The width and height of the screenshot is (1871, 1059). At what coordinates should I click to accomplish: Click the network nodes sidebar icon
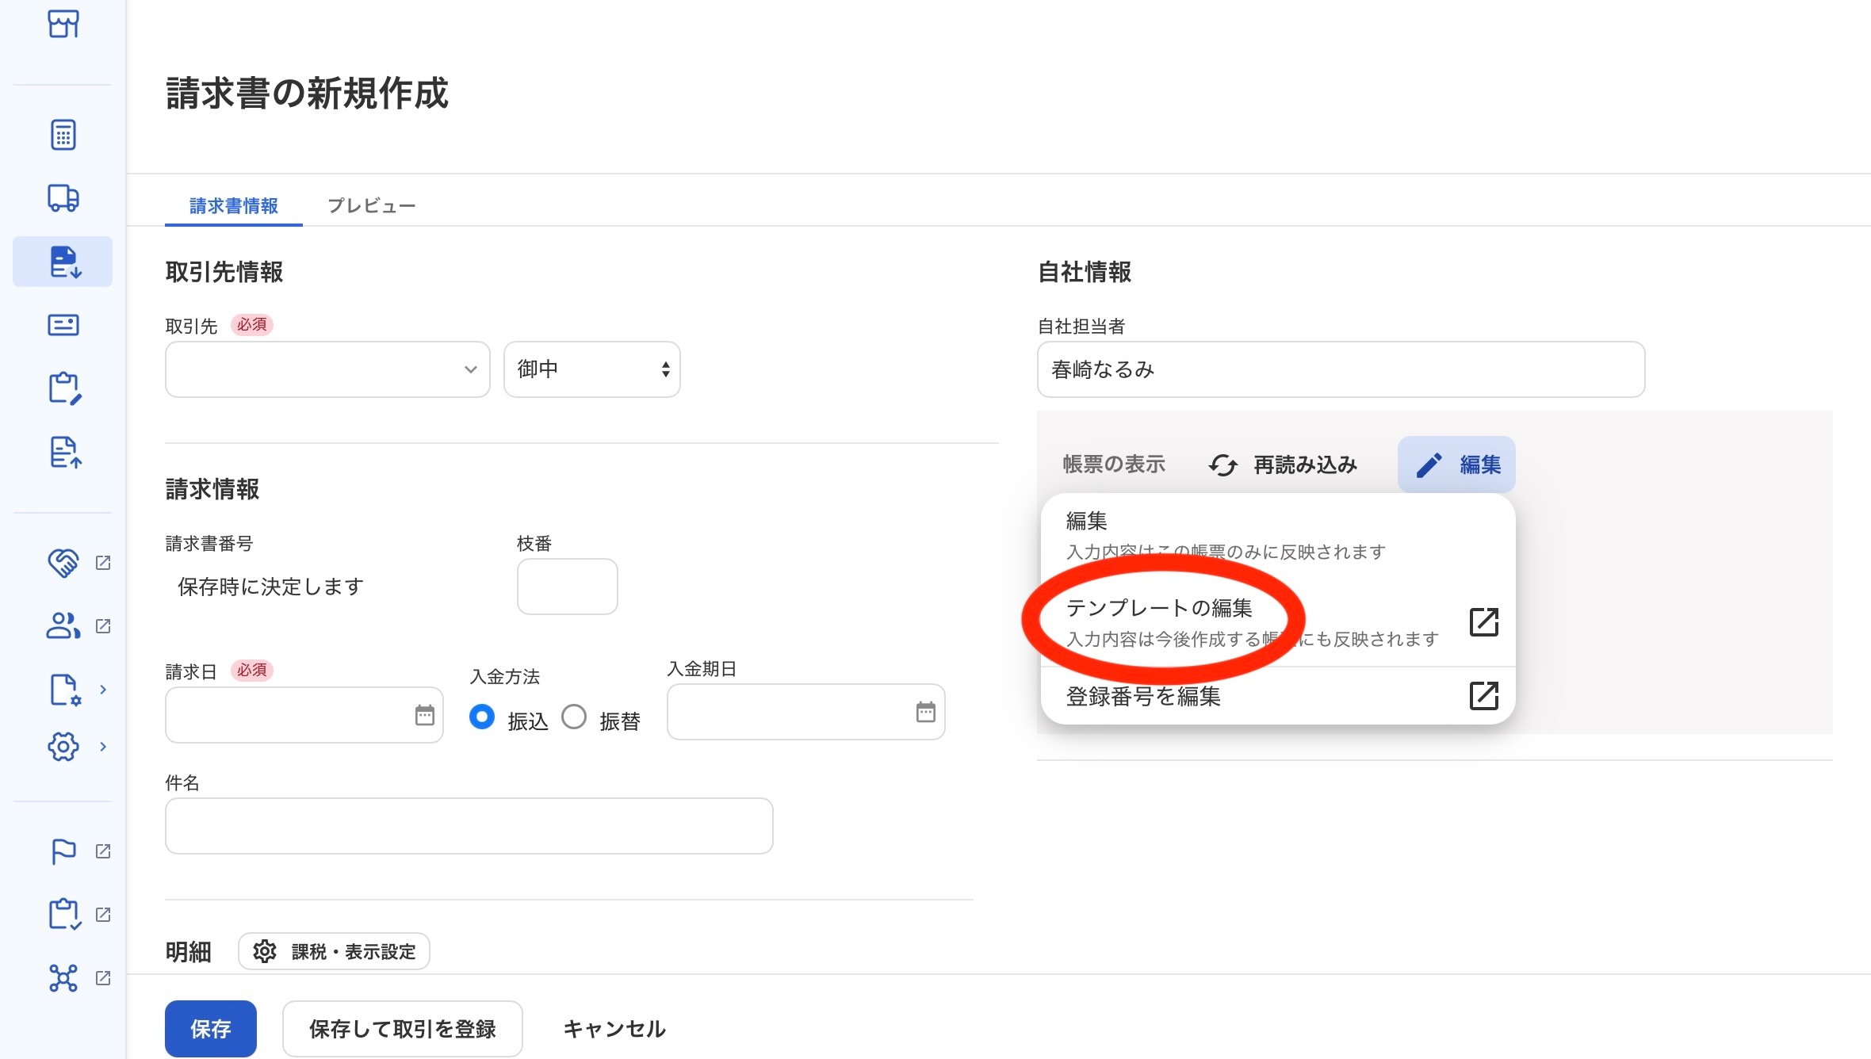[x=63, y=978]
